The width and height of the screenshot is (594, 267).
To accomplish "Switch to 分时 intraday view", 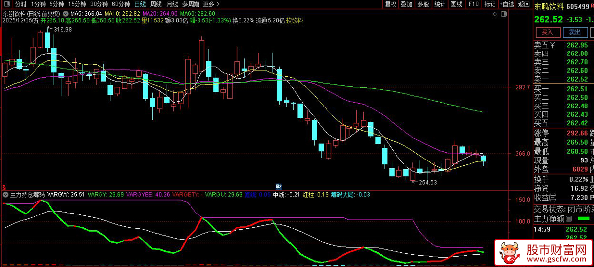I will coord(21,4).
